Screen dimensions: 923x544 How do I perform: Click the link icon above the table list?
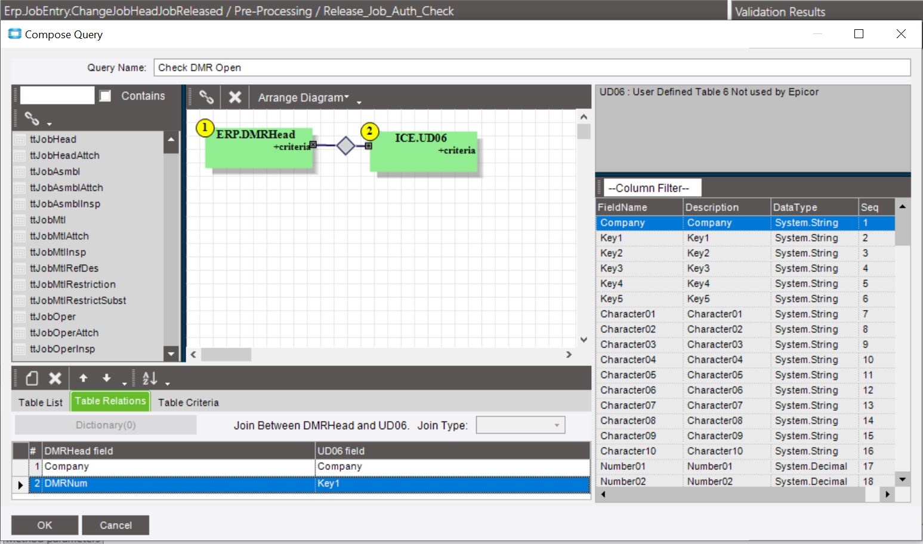click(32, 119)
